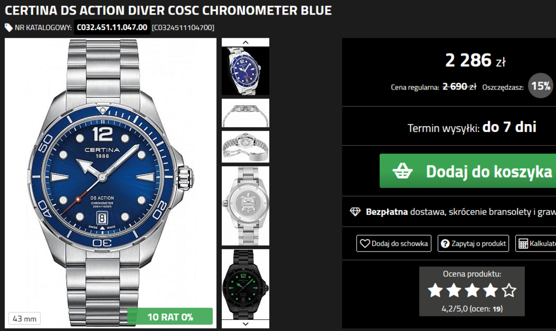Select the clasp bracelet thumbnail
Screen dimensions: 556x331
pos(245,147)
